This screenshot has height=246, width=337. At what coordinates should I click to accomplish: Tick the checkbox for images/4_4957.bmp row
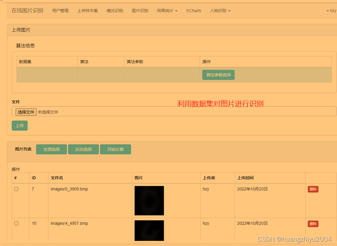(16, 223)
